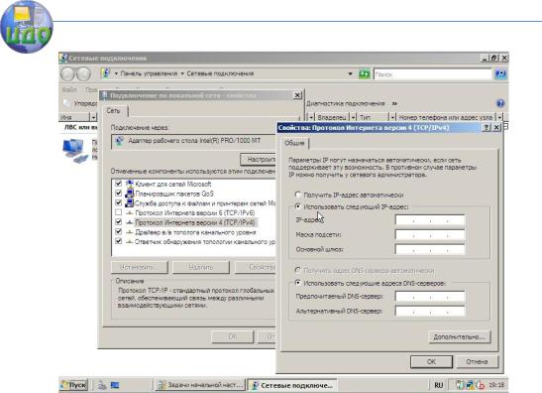Open the Владелец column filter dropdown
The image size is (542, 393).
pos(353,117)
